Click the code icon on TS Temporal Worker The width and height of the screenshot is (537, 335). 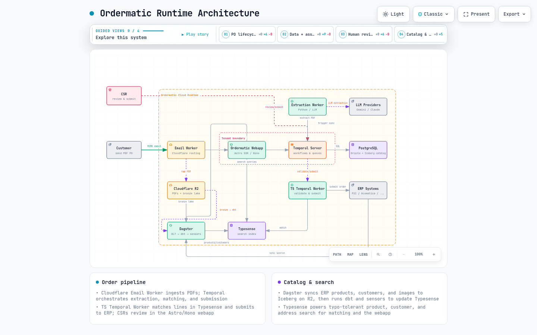pyautogui.click(x=292, y=185)
